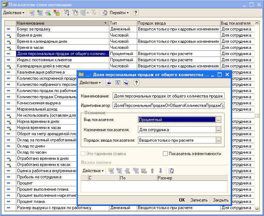Viewport: 264px width, 216px height.
Task: Click the main list's vertical scrollbar down arrow
Action: coord(257,209)
